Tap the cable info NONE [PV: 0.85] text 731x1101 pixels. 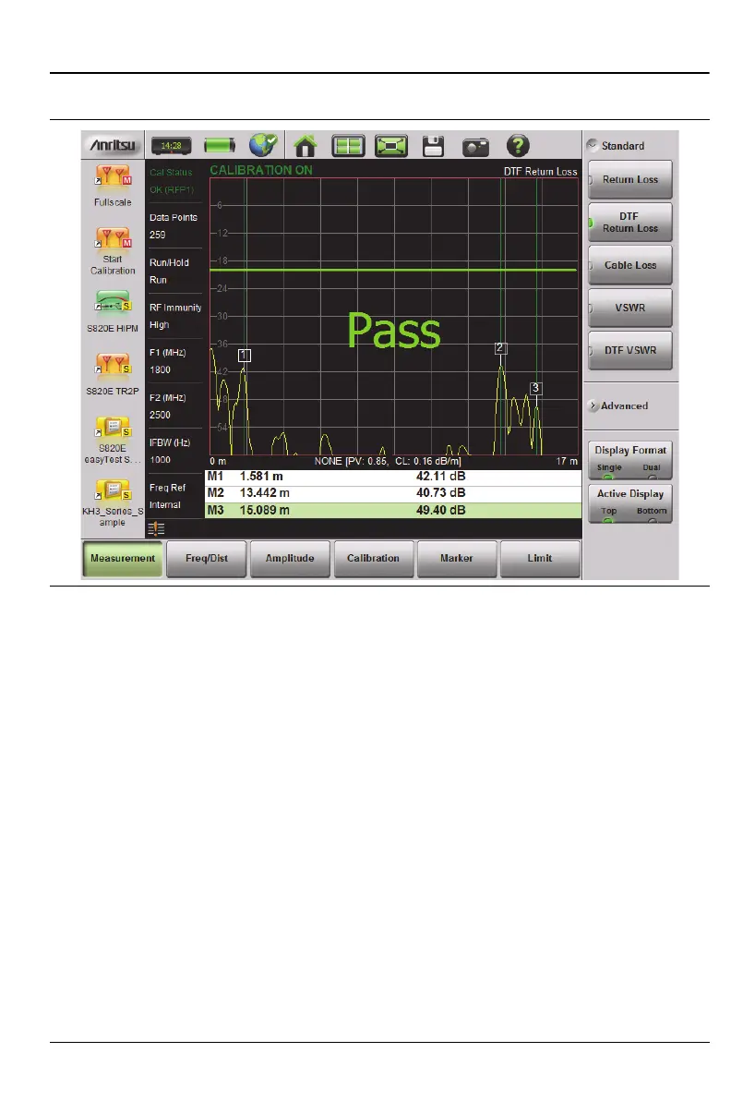[x=388, y=461]
